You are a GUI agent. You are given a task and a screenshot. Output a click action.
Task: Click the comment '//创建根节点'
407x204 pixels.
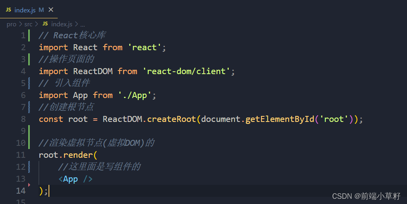(x=66, y=107)
